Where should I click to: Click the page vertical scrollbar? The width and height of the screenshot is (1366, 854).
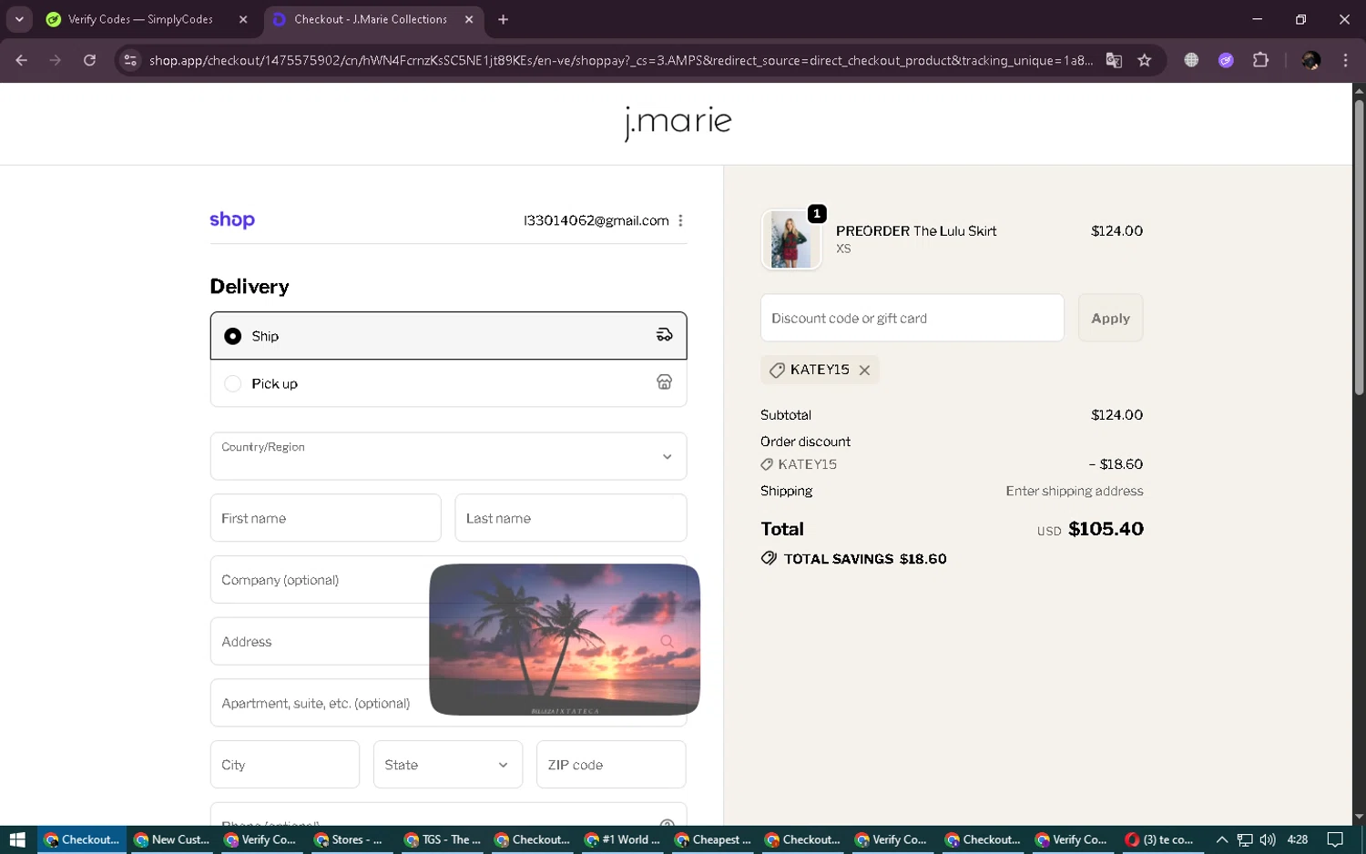(1359, 248)
